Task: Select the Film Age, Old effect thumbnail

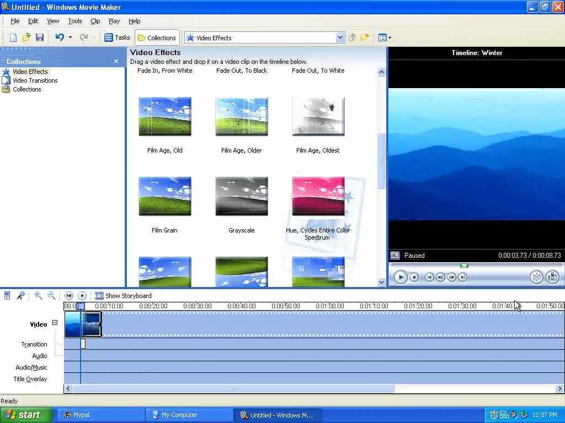Action: [x=164, y=116]
